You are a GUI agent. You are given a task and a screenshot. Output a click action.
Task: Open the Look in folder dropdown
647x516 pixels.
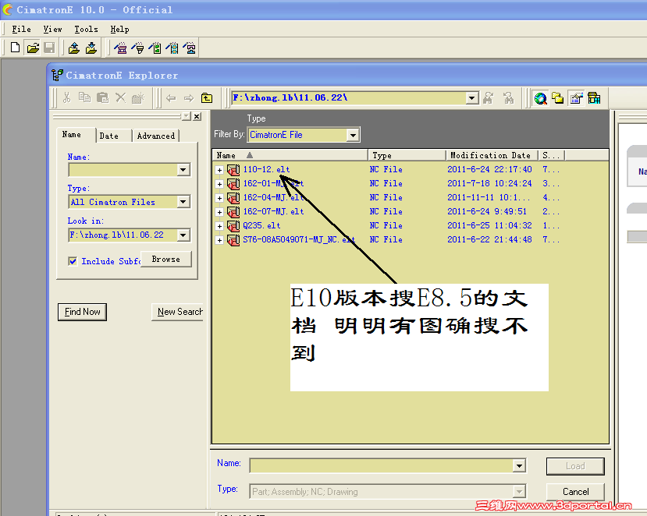[183, 235]
